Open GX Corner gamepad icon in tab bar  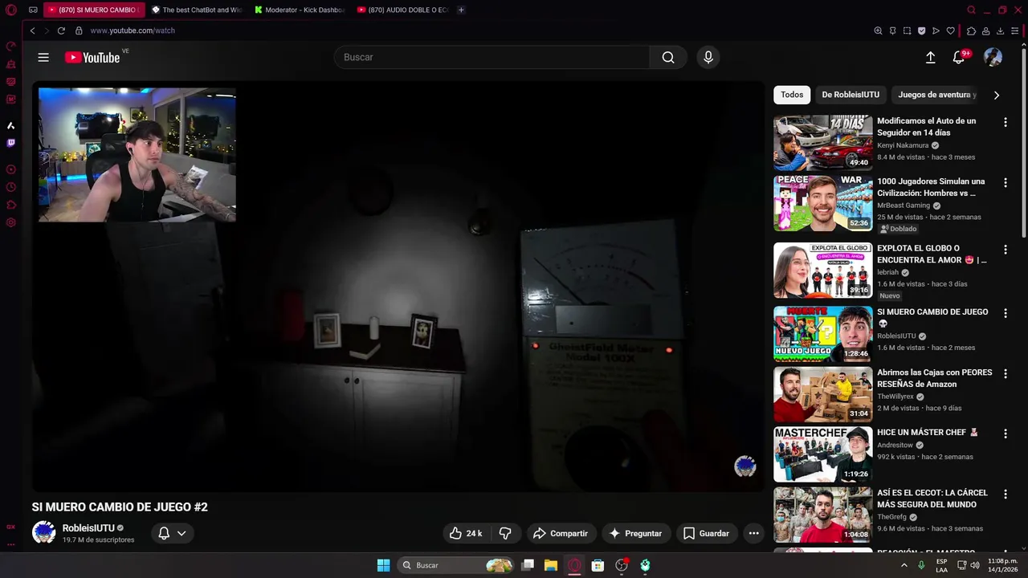[33, 10]
